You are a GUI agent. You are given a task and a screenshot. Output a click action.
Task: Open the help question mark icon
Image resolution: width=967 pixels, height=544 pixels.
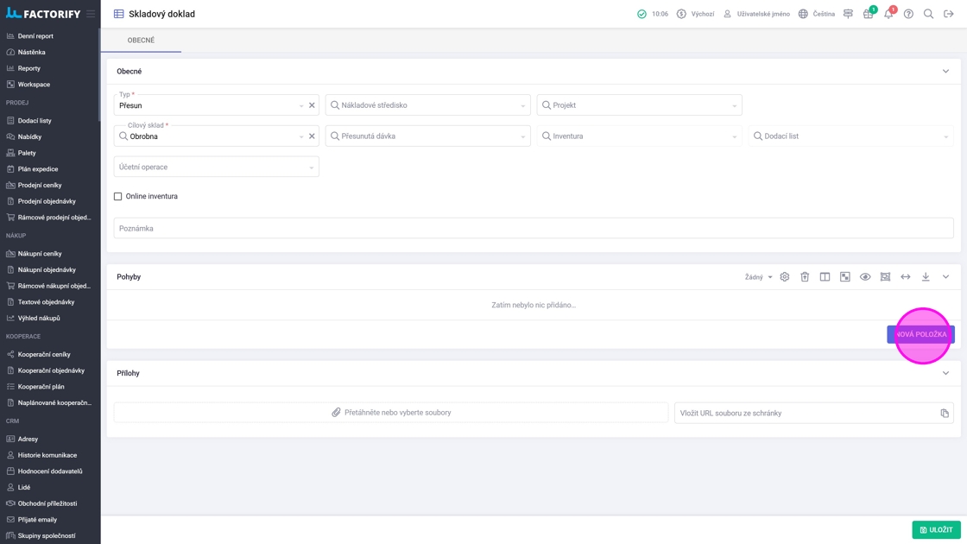point(908,14)
